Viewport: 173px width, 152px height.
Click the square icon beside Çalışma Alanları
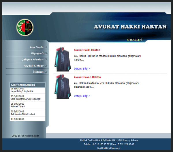click(46, 59)
